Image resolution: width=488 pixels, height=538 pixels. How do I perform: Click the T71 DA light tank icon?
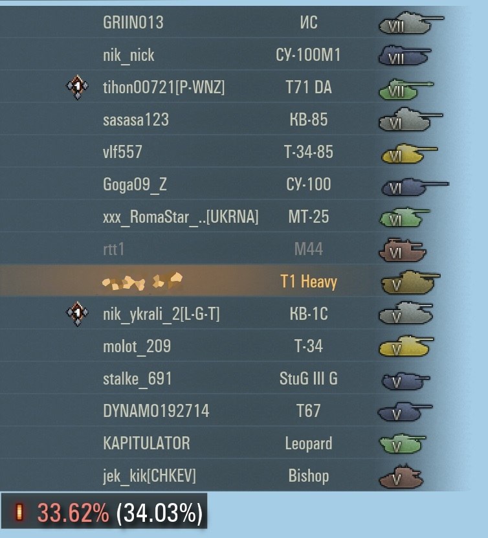[406, 89]
